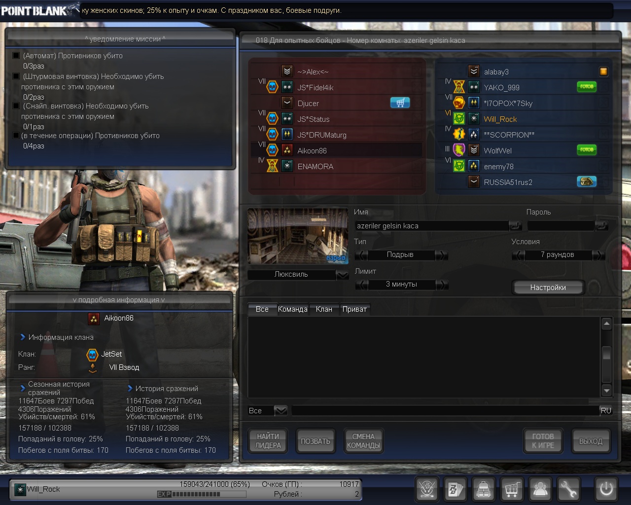Click the СМЕНА КОМАНДЫ button
Viewport: 631px width, 505px height.
(x=363, y=441)
